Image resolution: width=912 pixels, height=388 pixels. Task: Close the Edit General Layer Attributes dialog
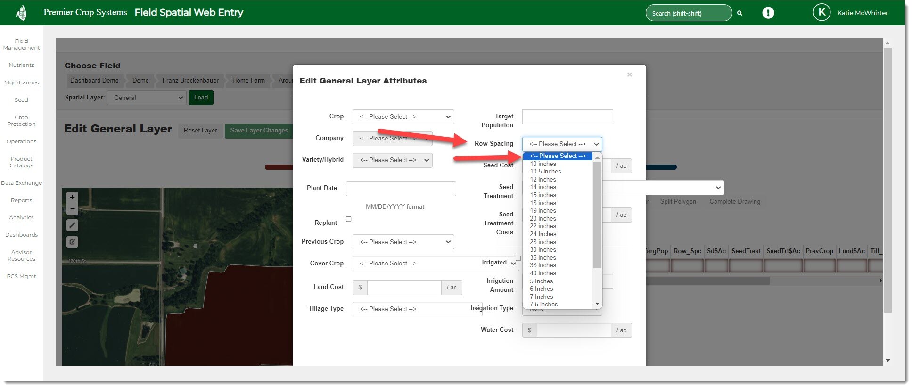(x=629, y=74)
